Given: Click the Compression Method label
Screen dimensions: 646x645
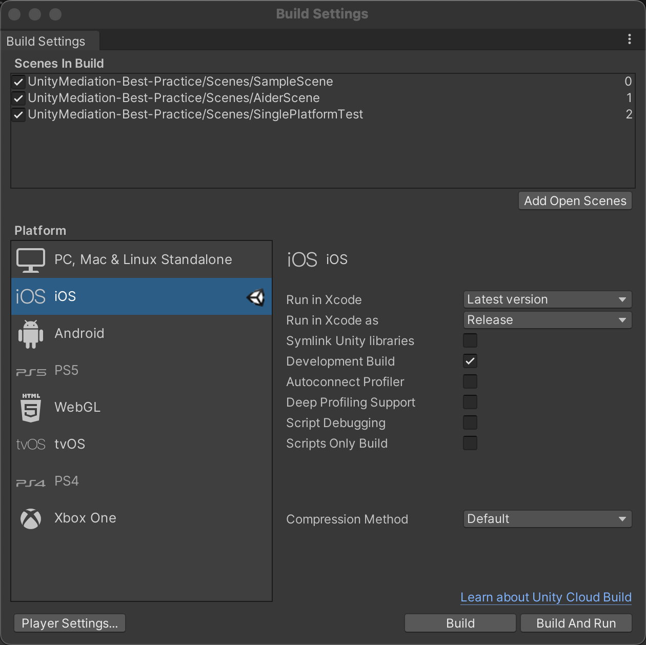Looking at the screenshot, I should coord(347,519).
